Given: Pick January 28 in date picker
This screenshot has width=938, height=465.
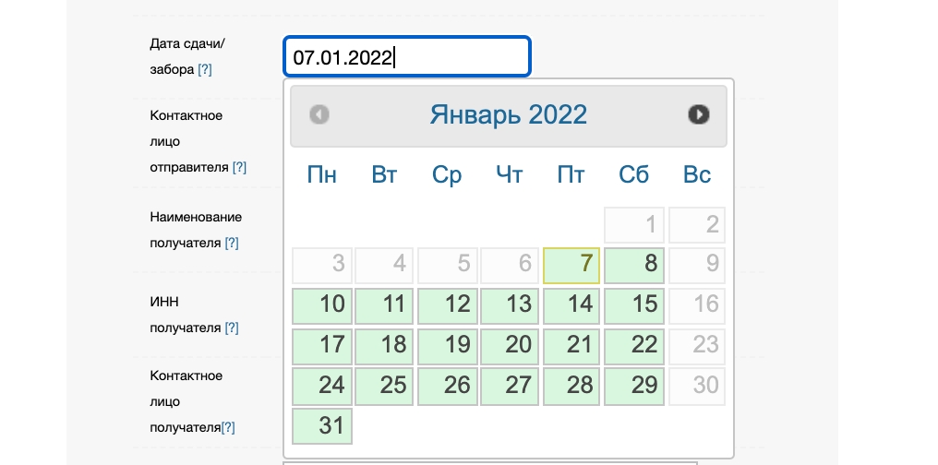Looking at the screenshot, I should click(x=571, y=385).
